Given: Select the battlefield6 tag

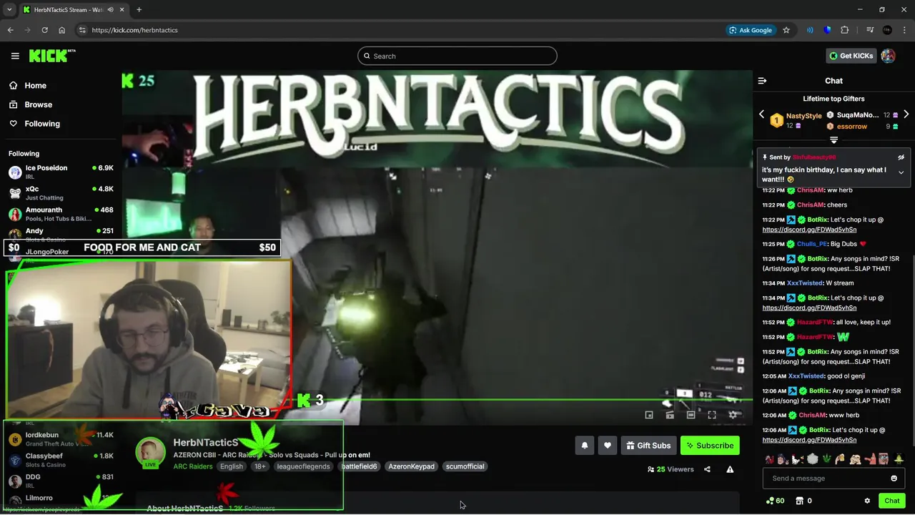Looking at the screenshot, I should [x=359, y=466].
